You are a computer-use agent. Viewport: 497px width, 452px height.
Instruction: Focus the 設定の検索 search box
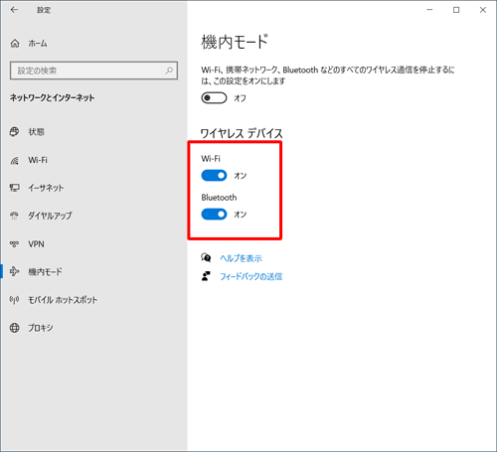[x=93, y=71]
